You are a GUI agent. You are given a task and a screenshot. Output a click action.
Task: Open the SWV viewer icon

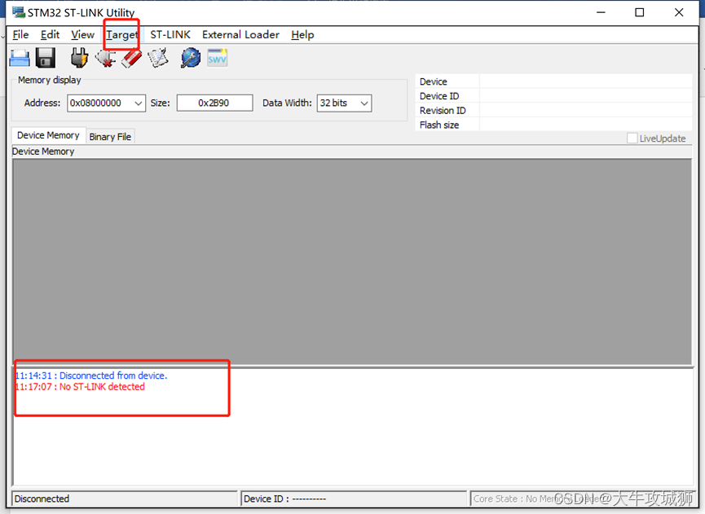[x=217, y=58]
